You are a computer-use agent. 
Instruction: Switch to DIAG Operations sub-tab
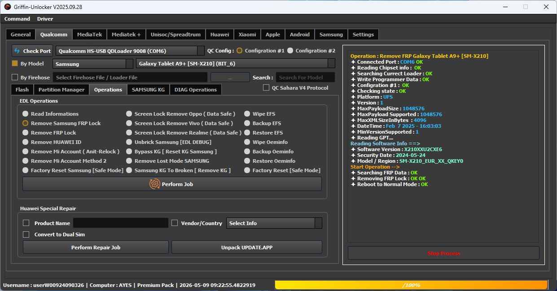196,90
